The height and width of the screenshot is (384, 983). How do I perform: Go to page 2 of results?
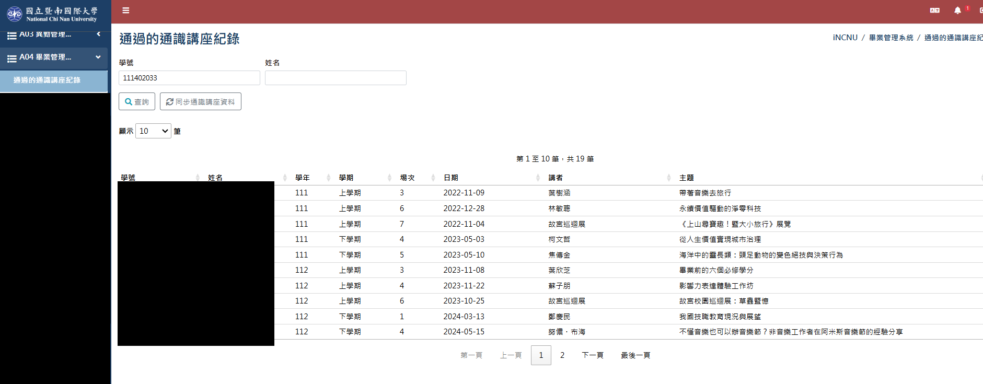point(562,355)
